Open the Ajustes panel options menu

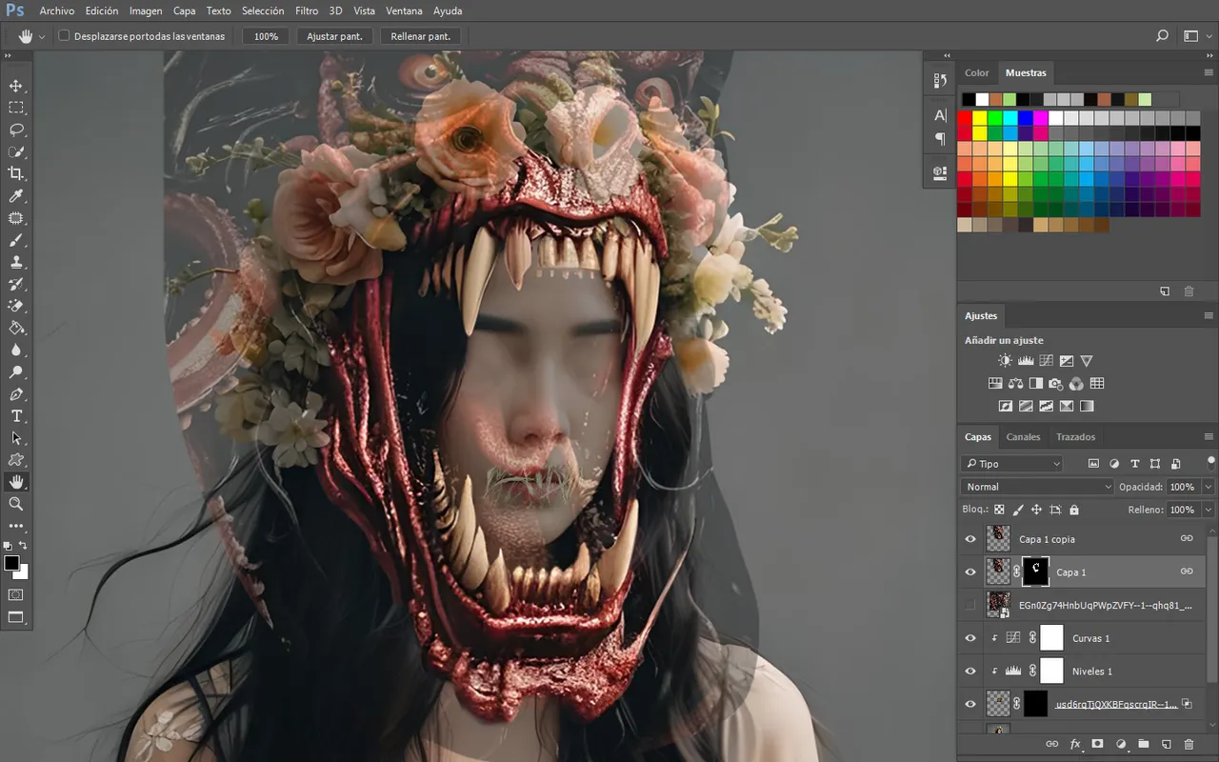coord(1209,315)
